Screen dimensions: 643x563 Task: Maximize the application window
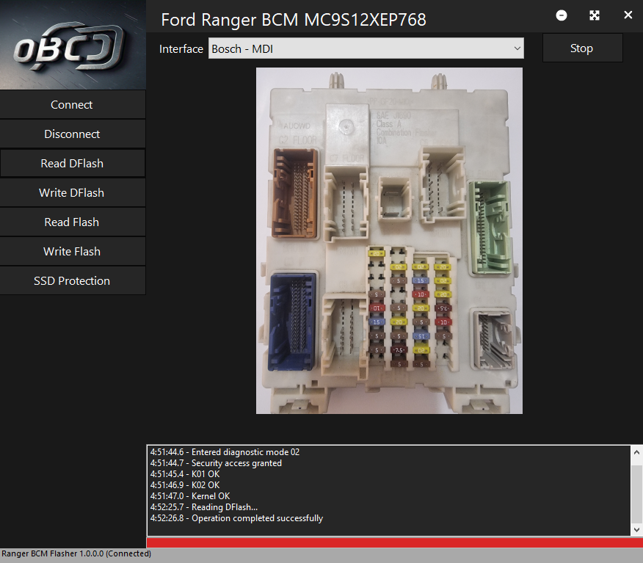click(595, 15)
